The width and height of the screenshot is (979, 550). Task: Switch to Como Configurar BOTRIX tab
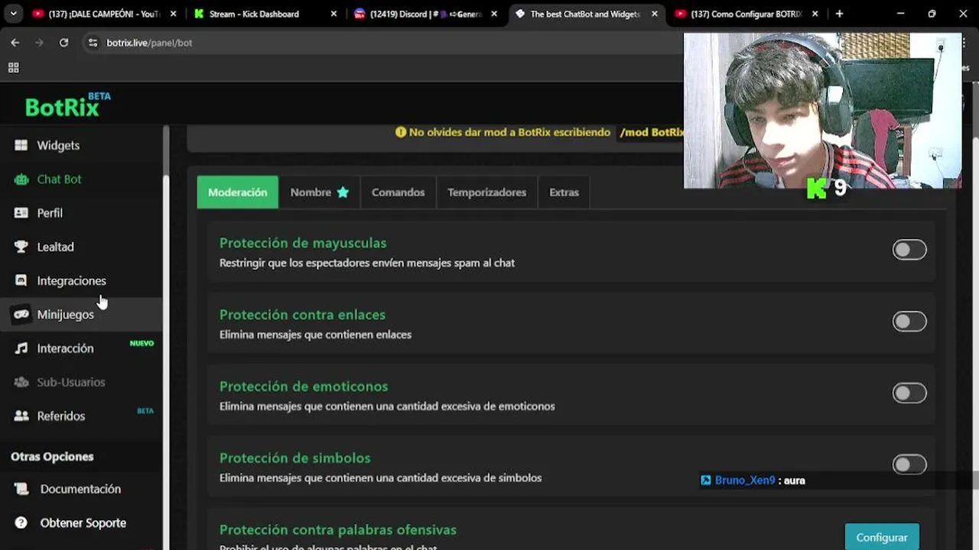(x=746, y=14)
